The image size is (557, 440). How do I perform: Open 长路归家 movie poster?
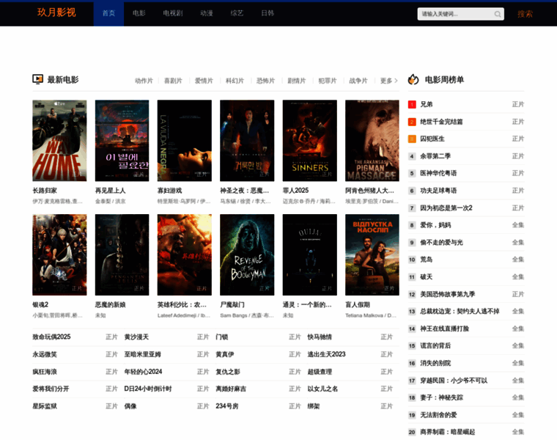coord(59,141)
